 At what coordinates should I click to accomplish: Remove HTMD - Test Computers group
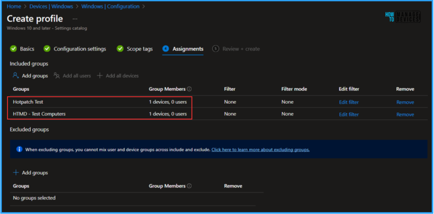pos(405,114)
